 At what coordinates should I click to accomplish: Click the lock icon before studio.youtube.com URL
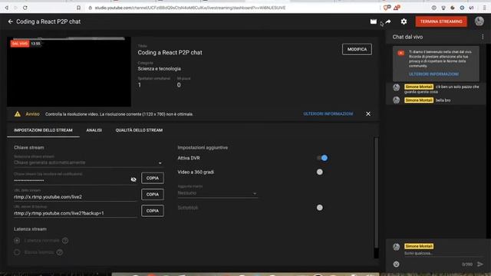tap(91, 8)
